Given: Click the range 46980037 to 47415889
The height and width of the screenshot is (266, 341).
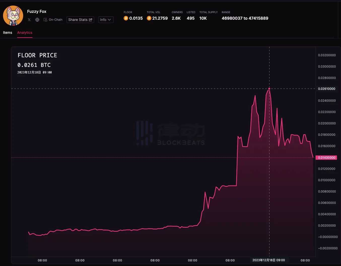Looking at the screenshot, I should click(x=245, y=18).
